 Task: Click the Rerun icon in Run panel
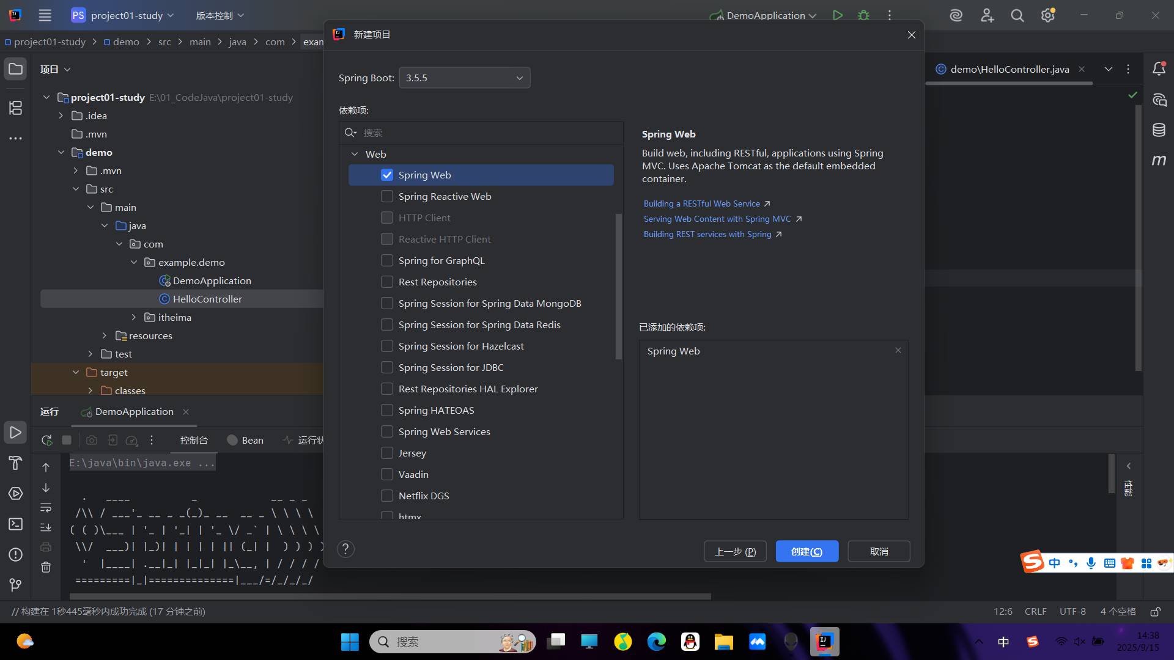click(x=46, y=440)
